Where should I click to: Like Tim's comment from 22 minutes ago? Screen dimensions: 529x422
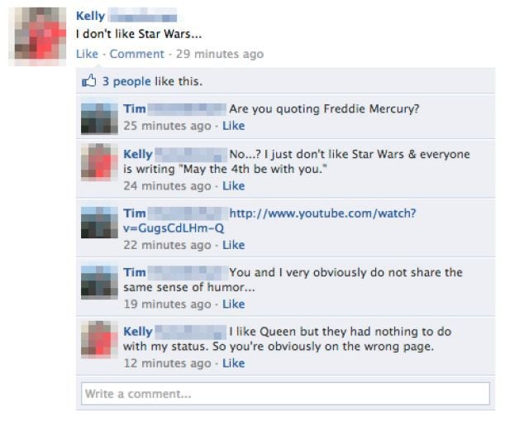tap(233, 245)
